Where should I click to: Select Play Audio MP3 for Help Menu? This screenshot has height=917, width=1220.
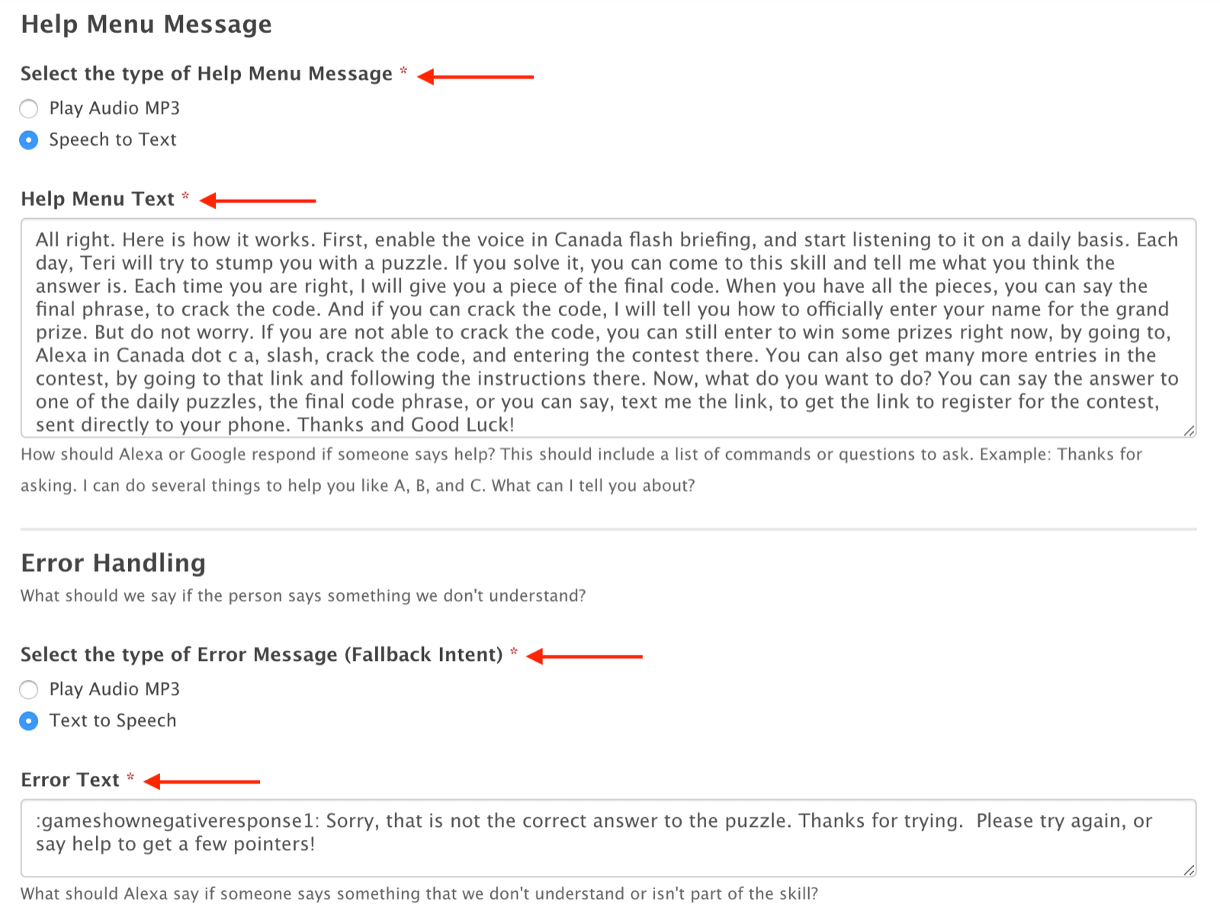tap(29, 108)
